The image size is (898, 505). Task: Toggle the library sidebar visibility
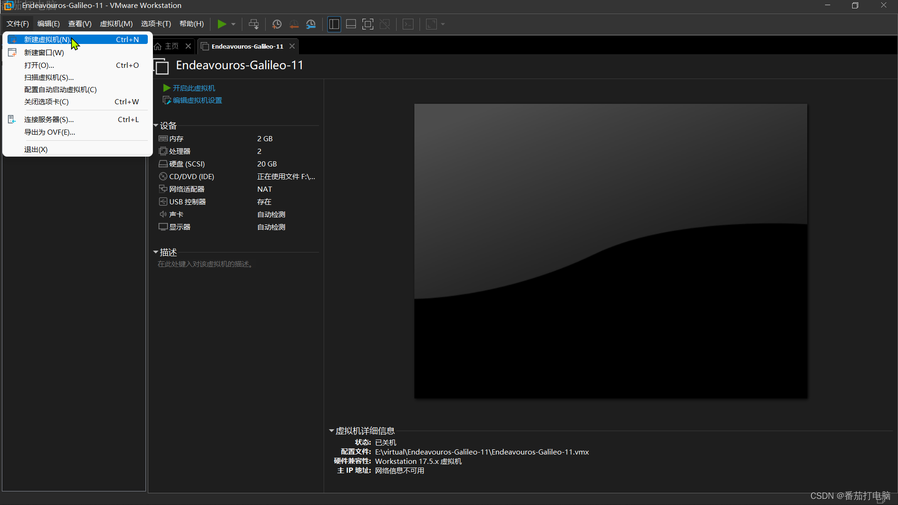pyautogui.click(x=334, y=24)
